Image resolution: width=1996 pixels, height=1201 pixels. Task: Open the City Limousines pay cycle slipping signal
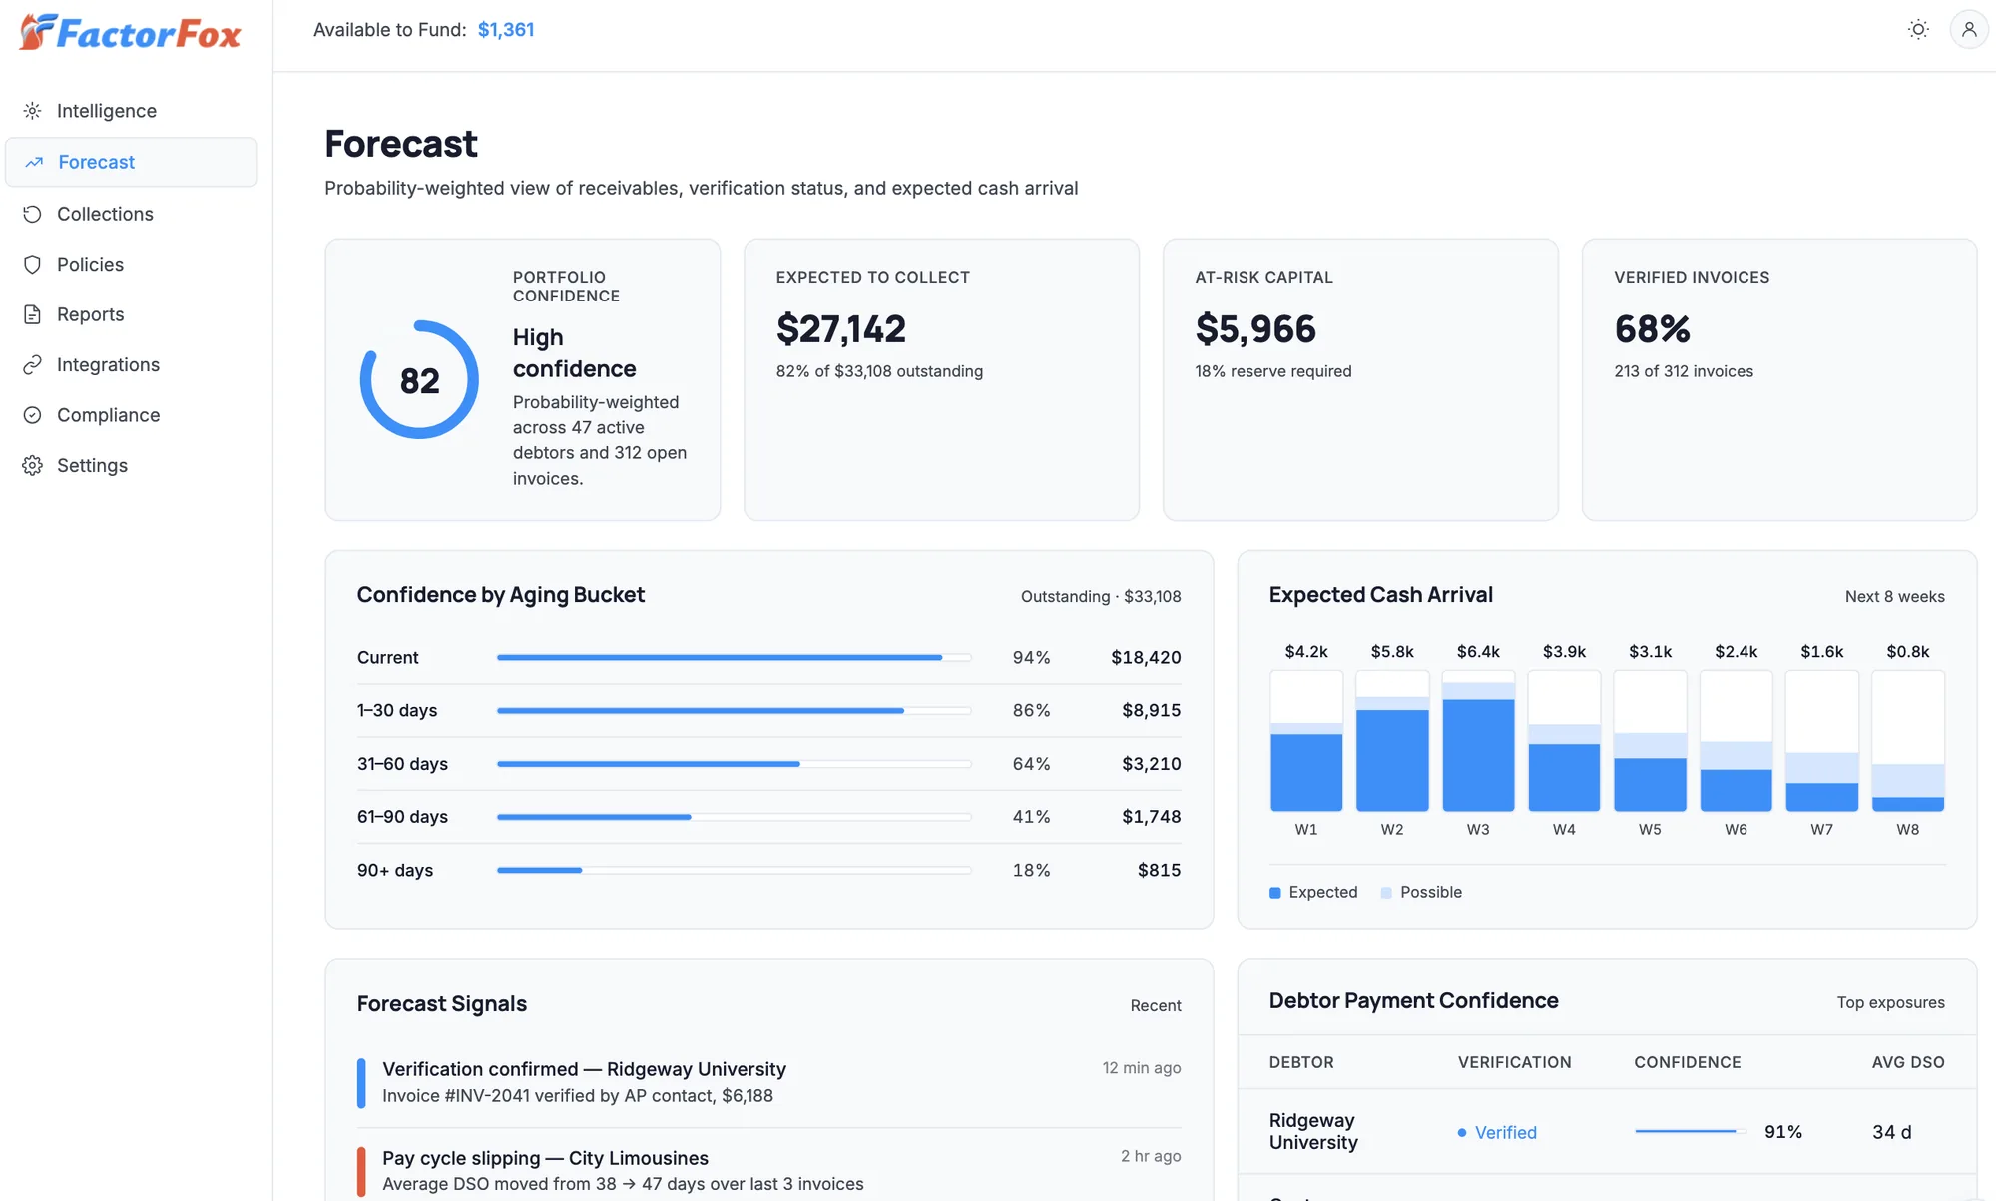tap(769, 1171)
